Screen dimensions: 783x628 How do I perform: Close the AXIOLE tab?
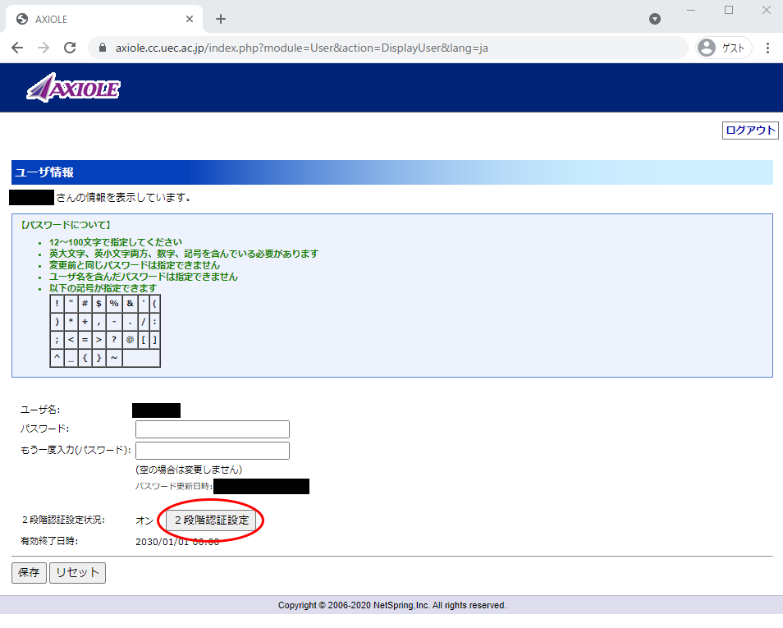(190, 19)
